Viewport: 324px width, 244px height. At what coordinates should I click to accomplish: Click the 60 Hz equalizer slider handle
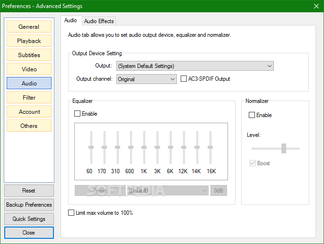pyautogui.click(x=91, y=147)
